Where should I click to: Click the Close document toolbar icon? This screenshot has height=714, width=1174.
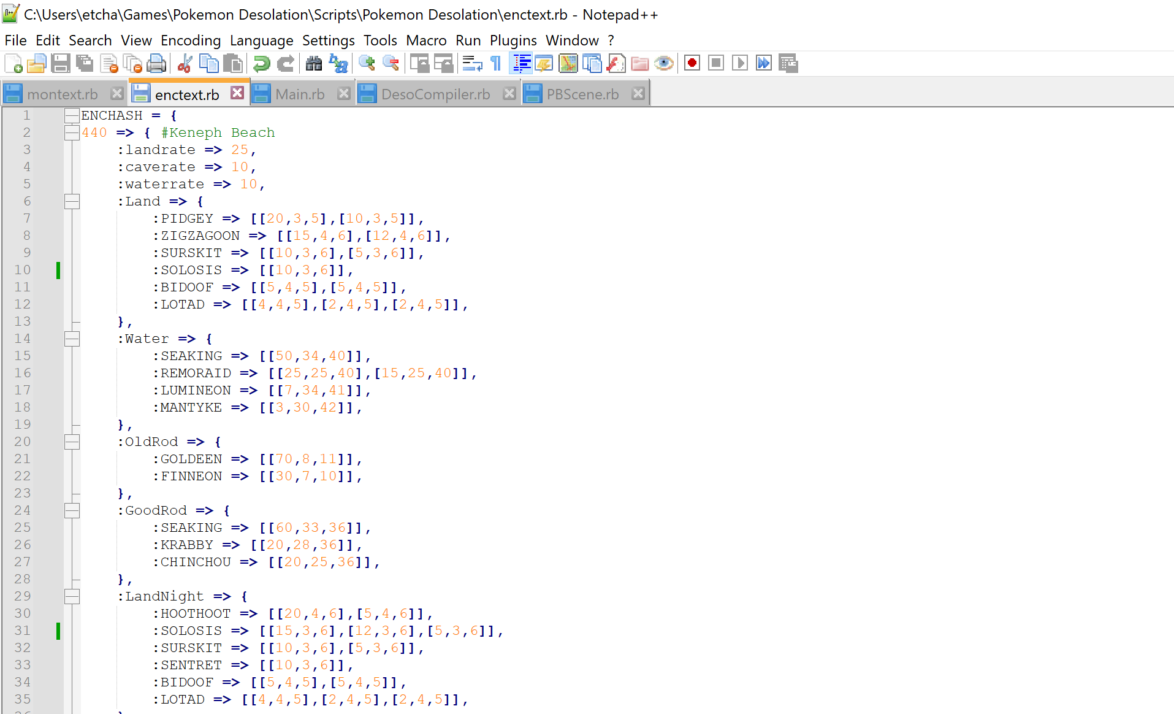pyautogui.click(x=109, y=63)
